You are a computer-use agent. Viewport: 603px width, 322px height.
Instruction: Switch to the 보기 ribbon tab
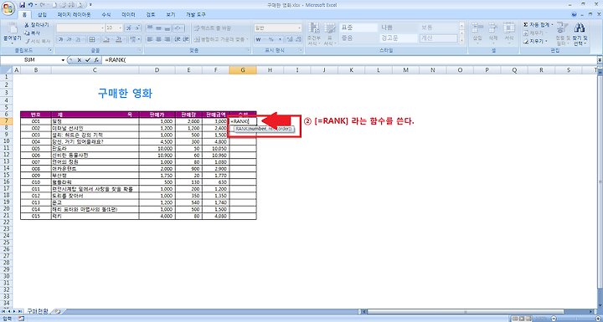[171, 14]
